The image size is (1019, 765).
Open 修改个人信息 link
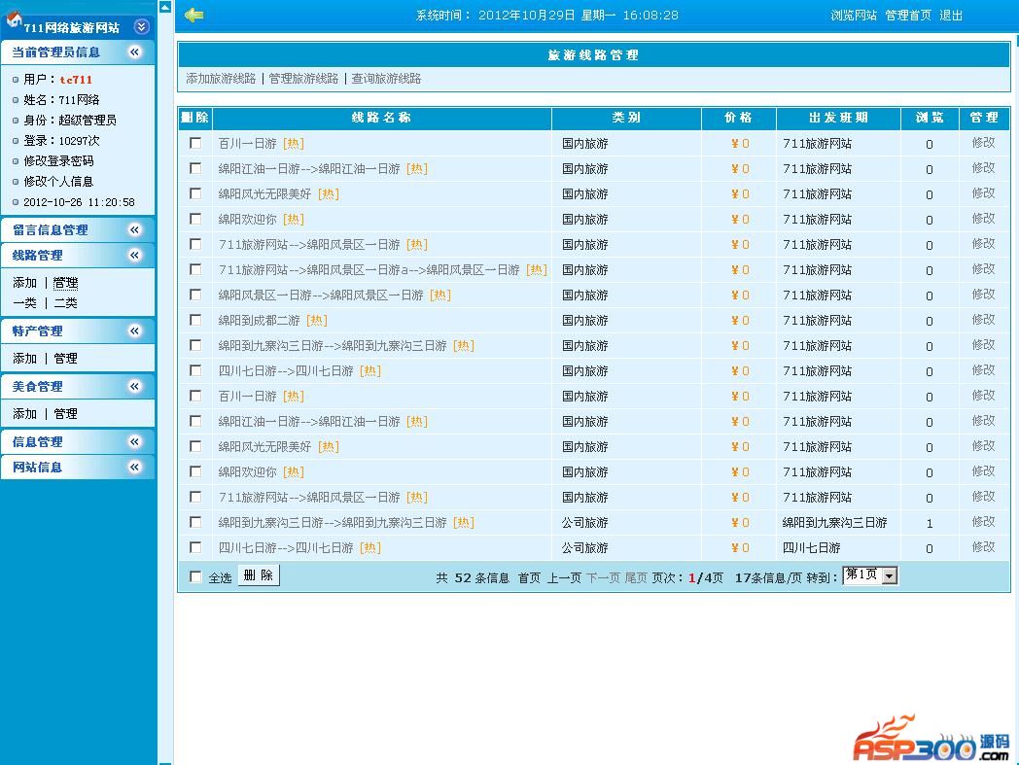coord(58,182)
